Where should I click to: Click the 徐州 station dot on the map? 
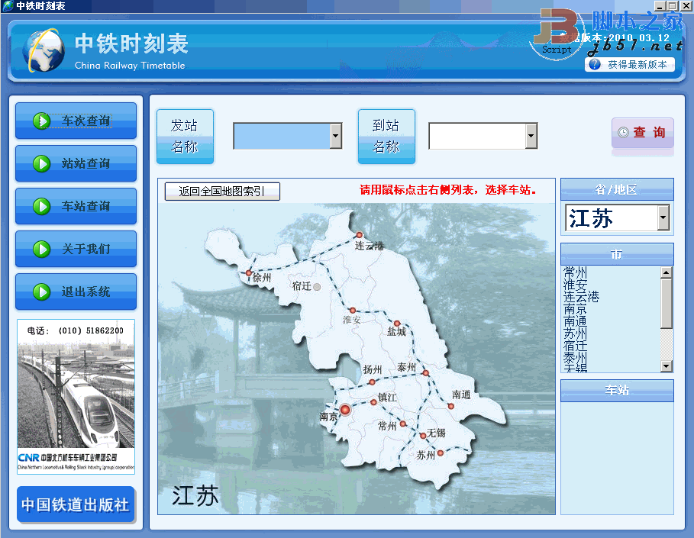[249, 273]
